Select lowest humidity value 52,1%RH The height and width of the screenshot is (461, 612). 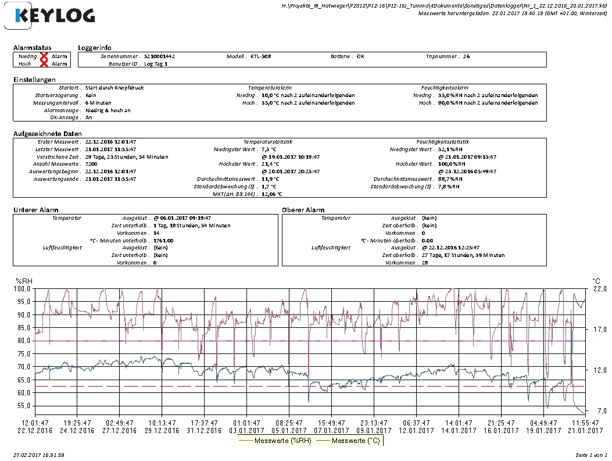click(x=450, y=149)
